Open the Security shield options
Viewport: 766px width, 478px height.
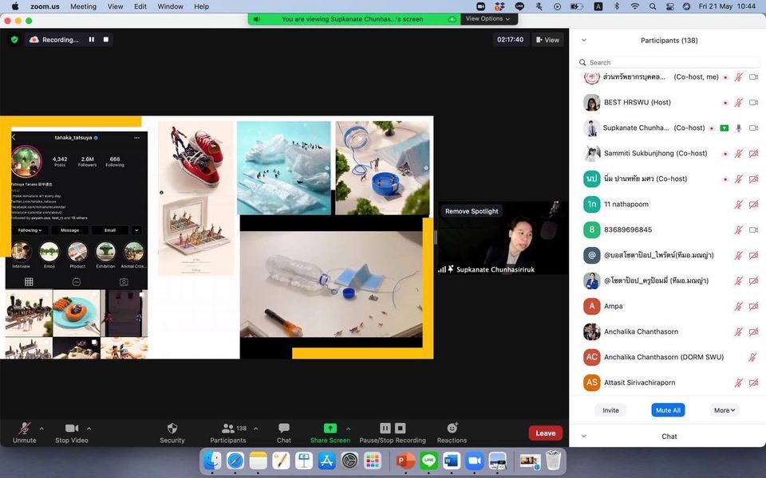[x=172, y=429]
